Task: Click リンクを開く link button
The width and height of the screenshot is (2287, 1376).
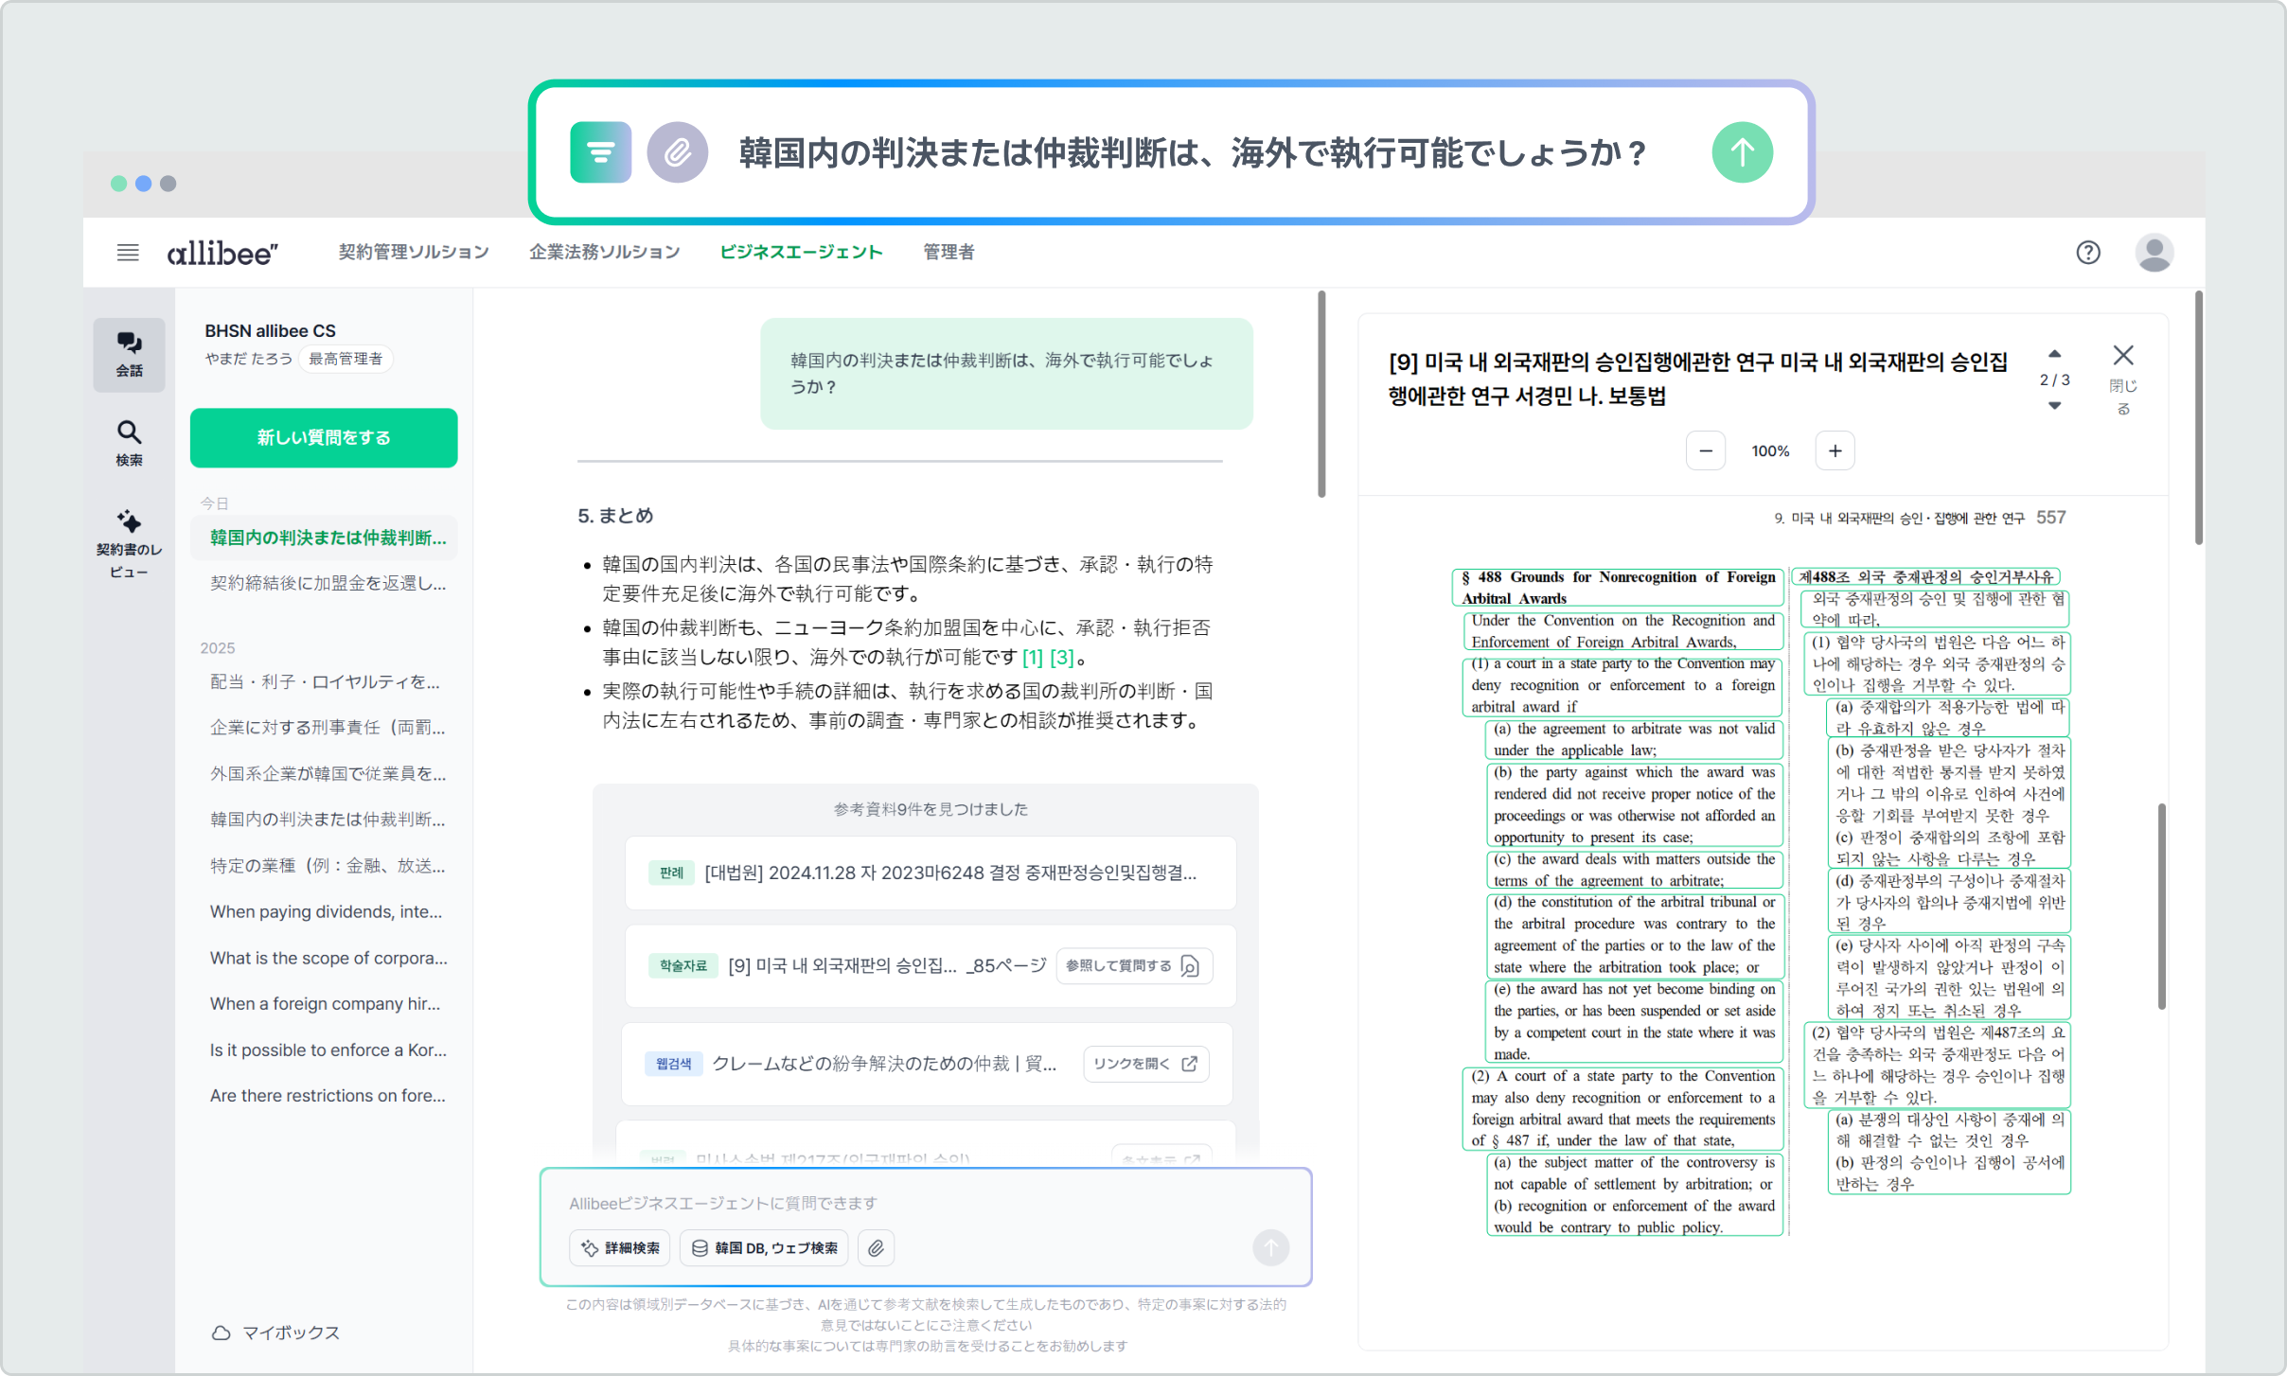Action: pos(1145,1065)
